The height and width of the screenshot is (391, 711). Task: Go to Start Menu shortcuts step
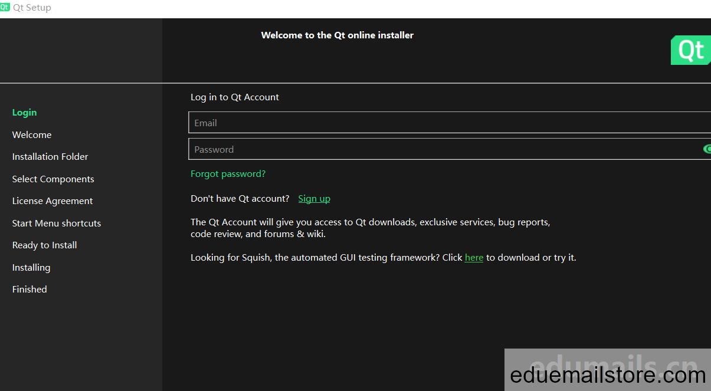point(57,224)
